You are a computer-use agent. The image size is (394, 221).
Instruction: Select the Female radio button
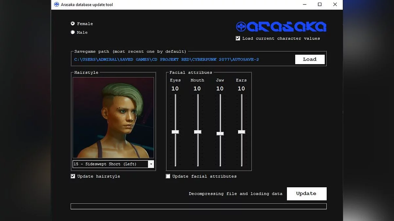click(x=73, y=24)
